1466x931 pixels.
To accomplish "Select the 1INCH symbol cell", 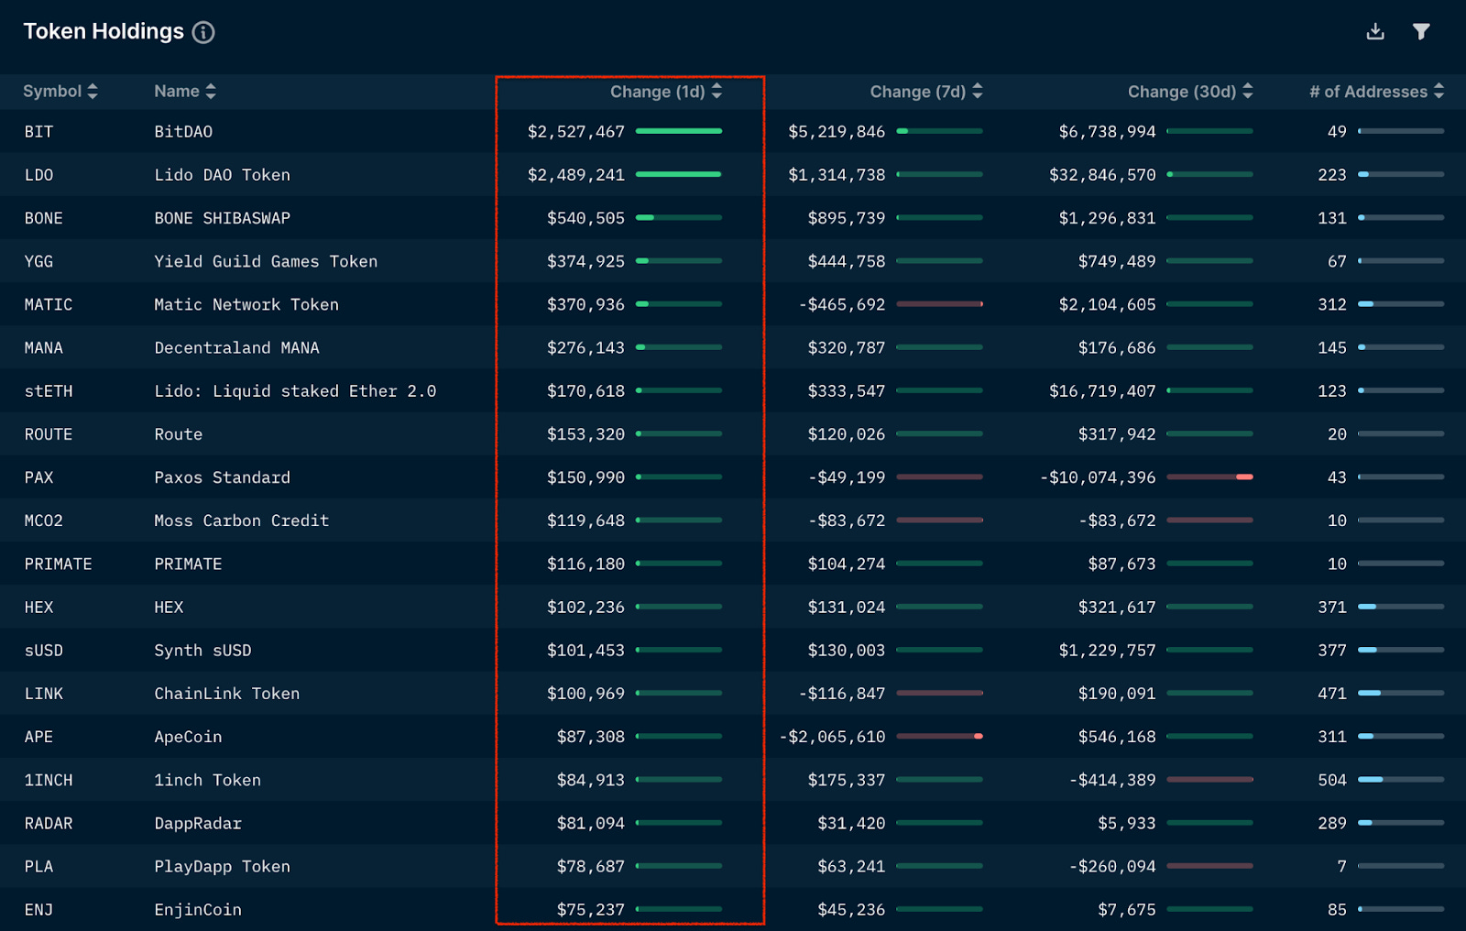I will tap(49, 780).
